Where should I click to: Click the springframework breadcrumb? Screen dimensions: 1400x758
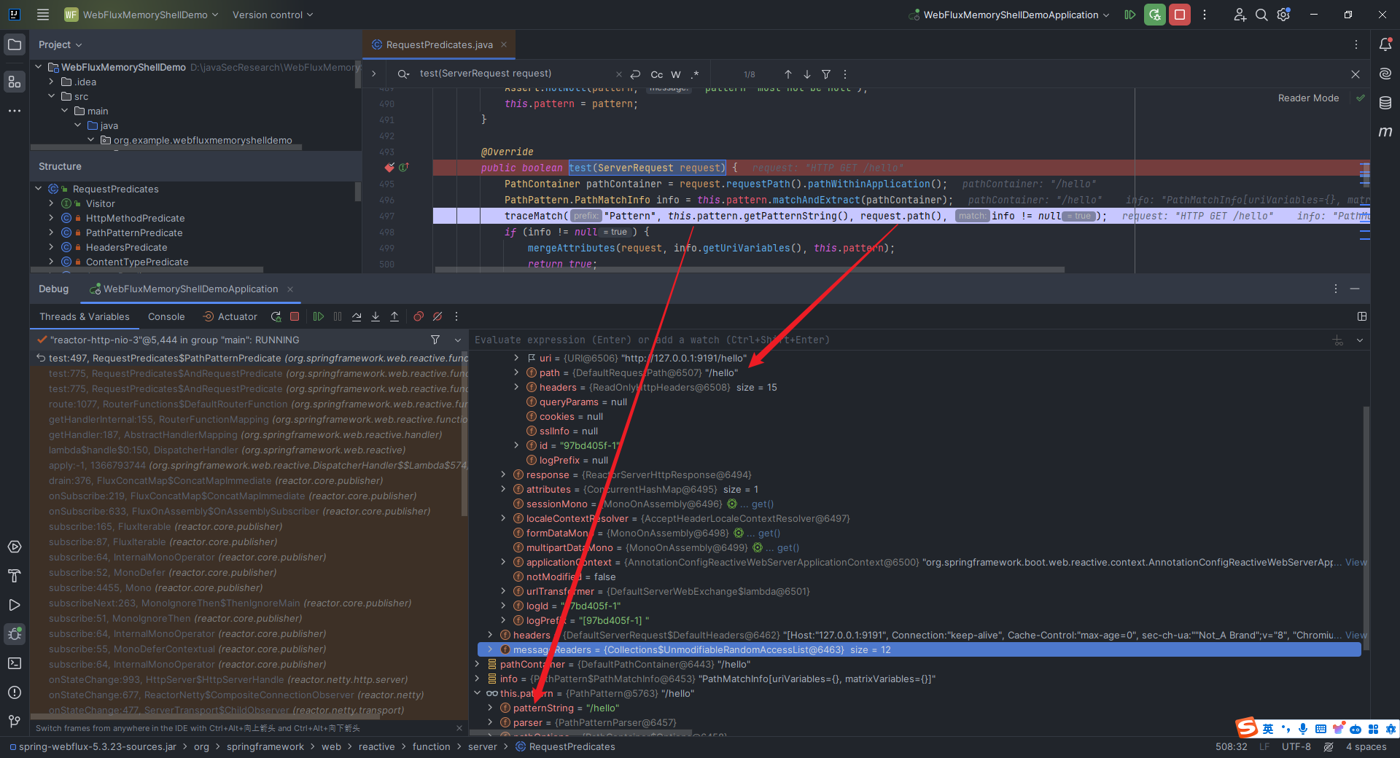265,746
